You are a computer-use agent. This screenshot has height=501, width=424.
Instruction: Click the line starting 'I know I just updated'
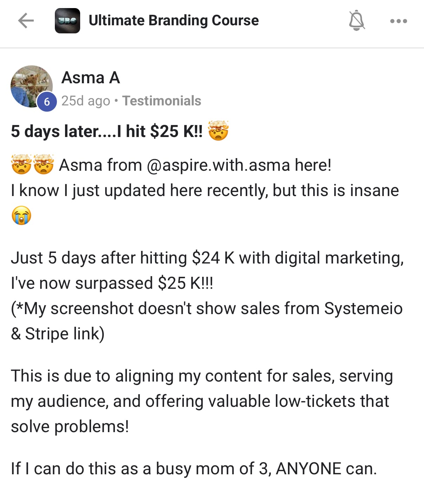click(205, 190)
